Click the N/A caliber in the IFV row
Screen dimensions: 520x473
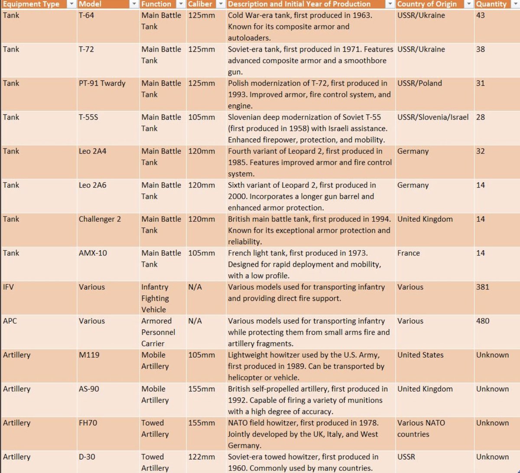pyautogui.click(x=206, y=298)
